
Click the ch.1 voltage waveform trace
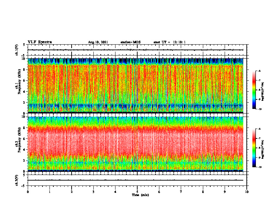[x=135, y=50]
